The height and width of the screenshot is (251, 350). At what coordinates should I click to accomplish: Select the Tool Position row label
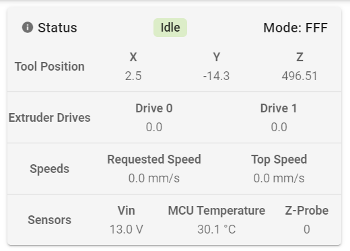click(50, 67)
